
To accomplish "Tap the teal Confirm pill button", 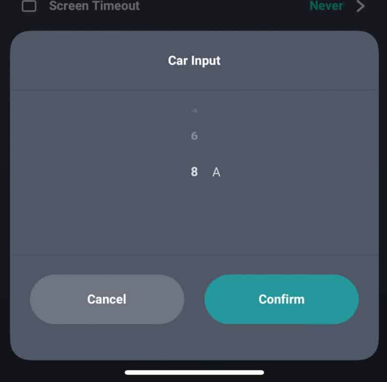I will tap(281, 299).
